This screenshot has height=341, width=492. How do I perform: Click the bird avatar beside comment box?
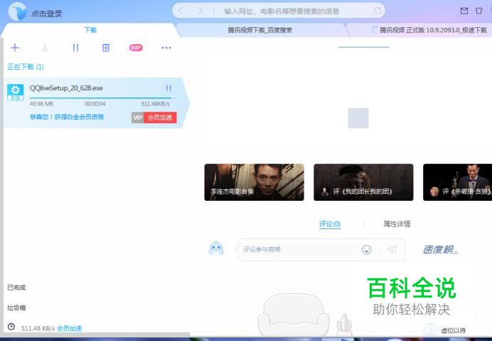click(x=216, y=248)
